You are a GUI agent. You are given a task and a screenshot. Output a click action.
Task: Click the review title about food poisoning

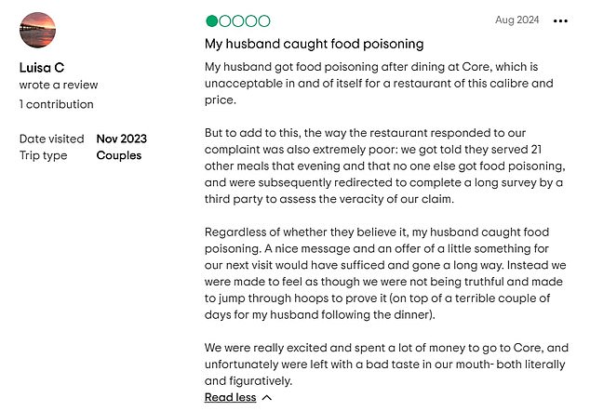click(x=315, y=44)
